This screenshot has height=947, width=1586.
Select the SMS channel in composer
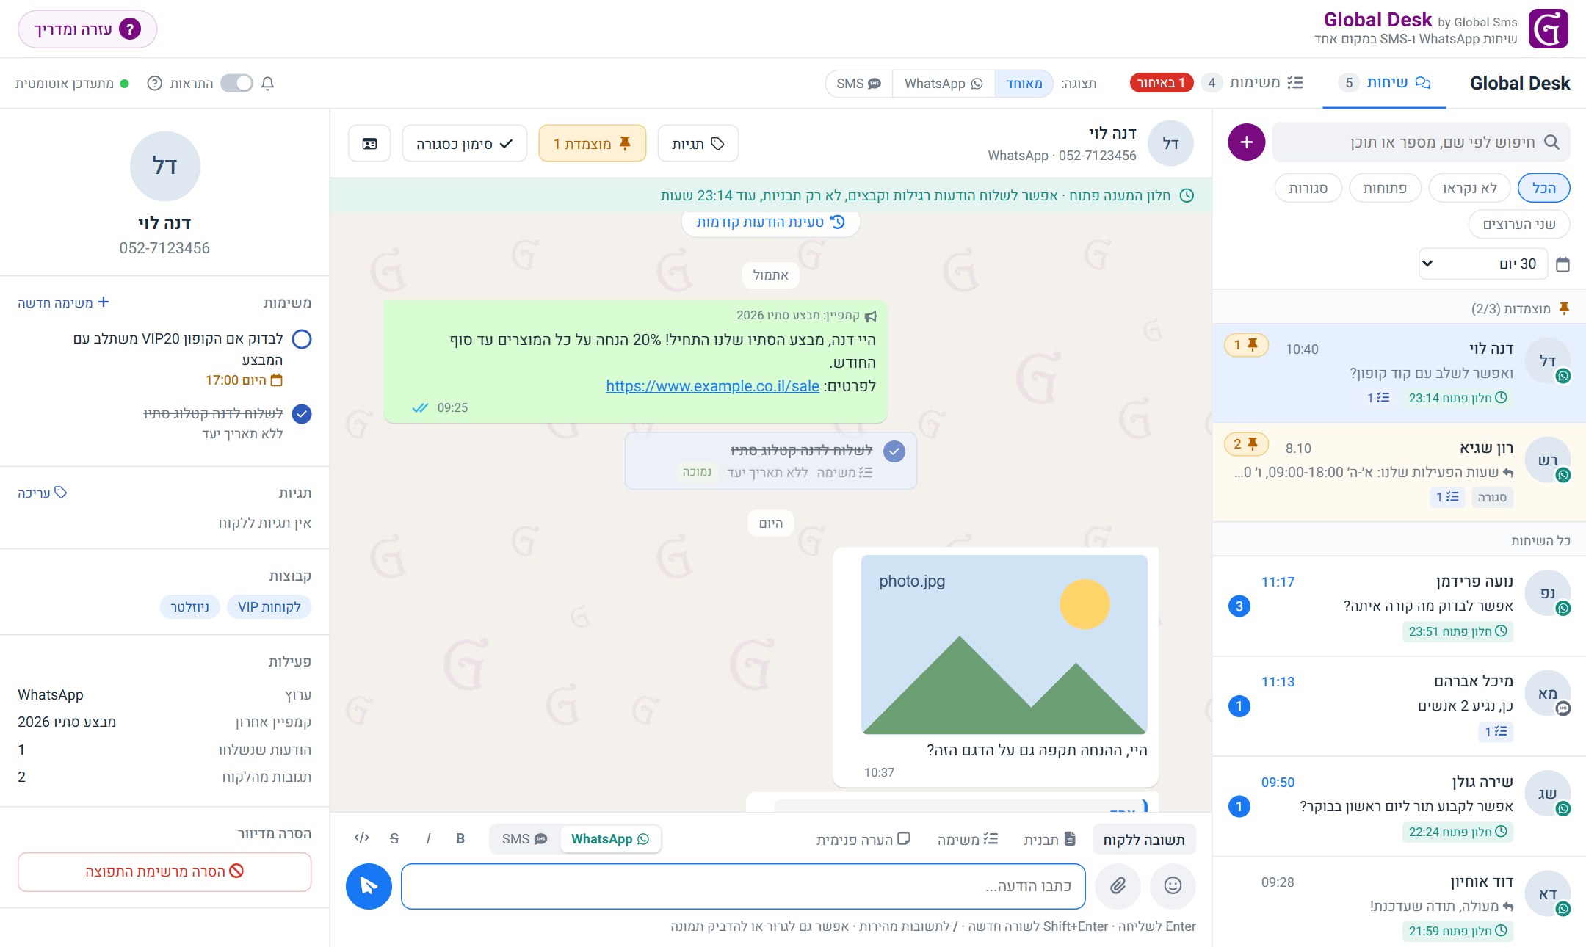click(x=524, y=839)
